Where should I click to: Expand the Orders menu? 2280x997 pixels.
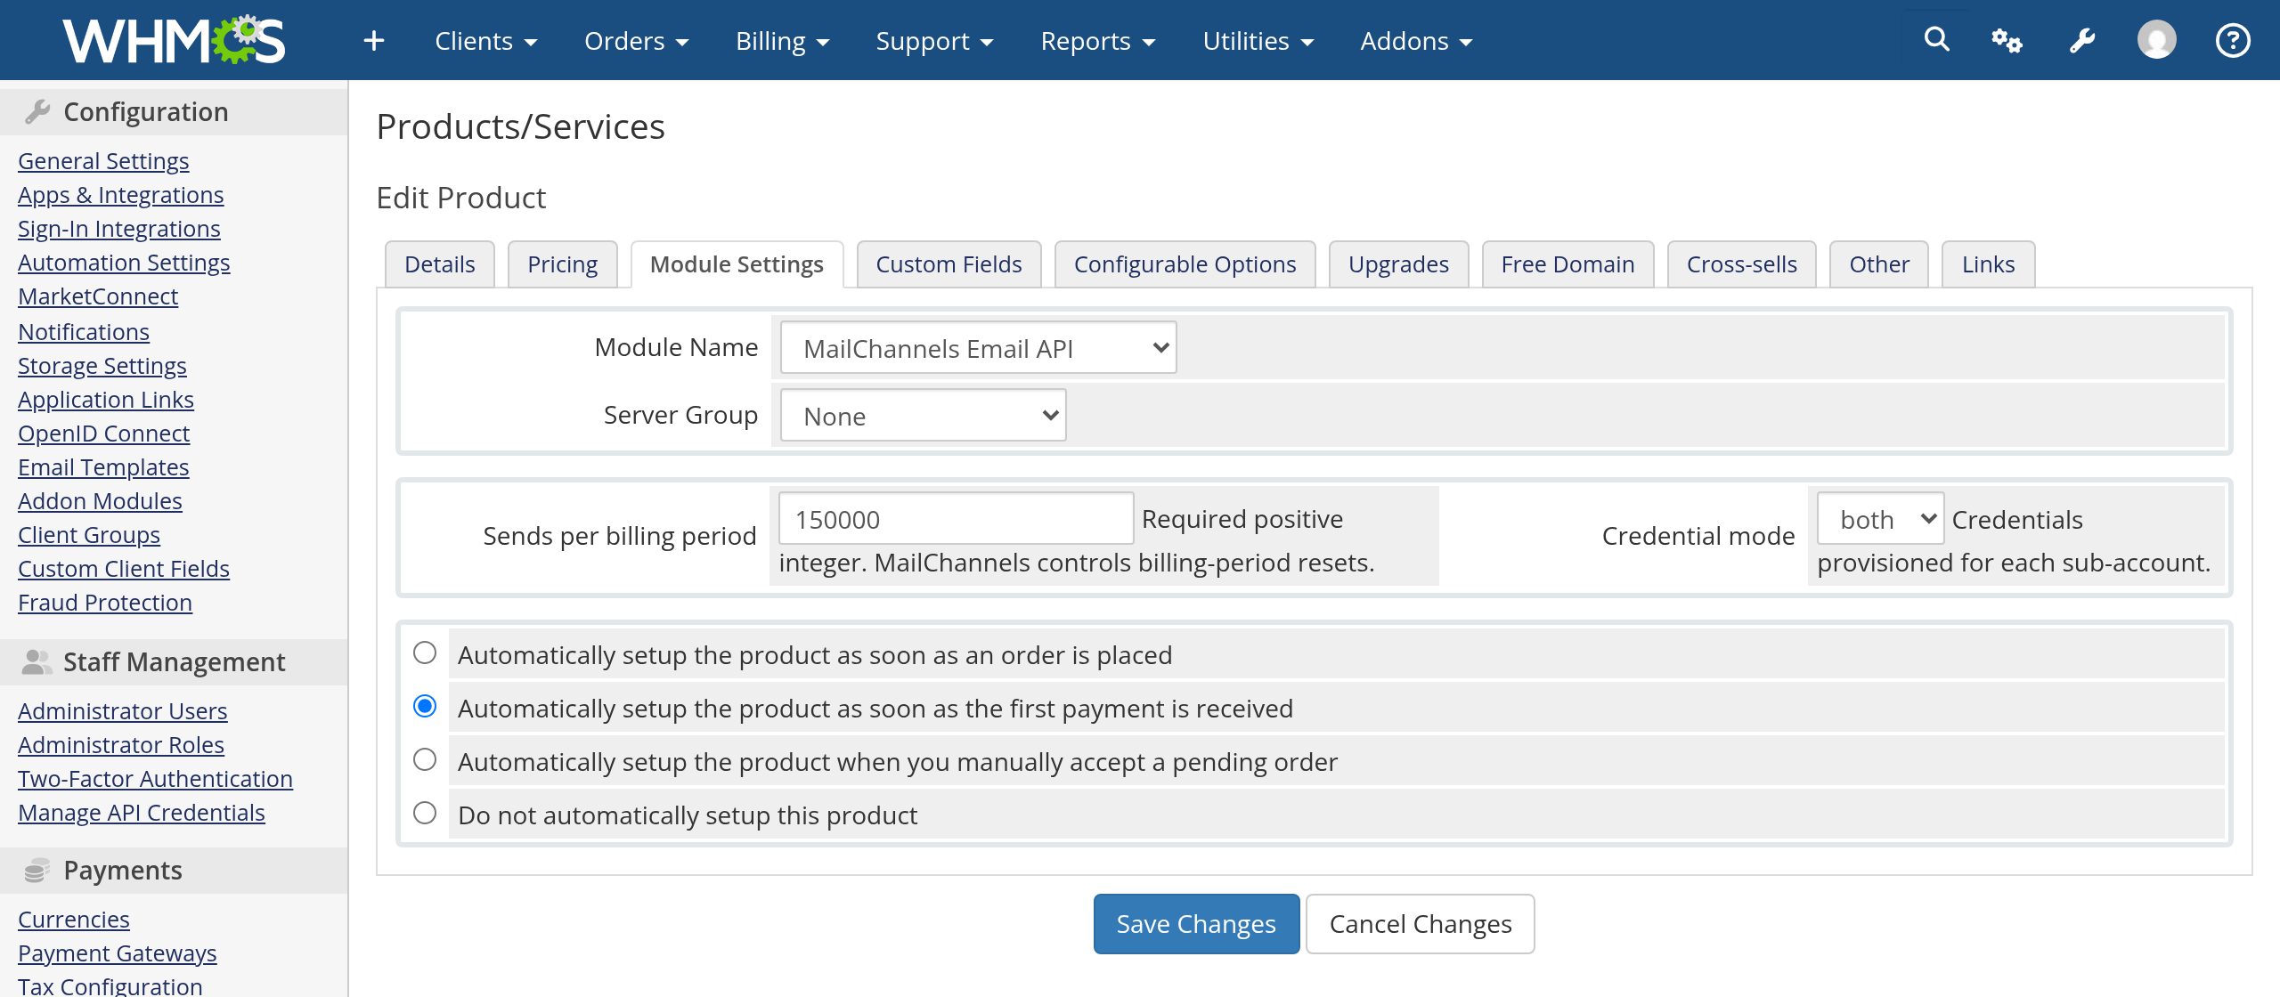(x=636, y=41)
